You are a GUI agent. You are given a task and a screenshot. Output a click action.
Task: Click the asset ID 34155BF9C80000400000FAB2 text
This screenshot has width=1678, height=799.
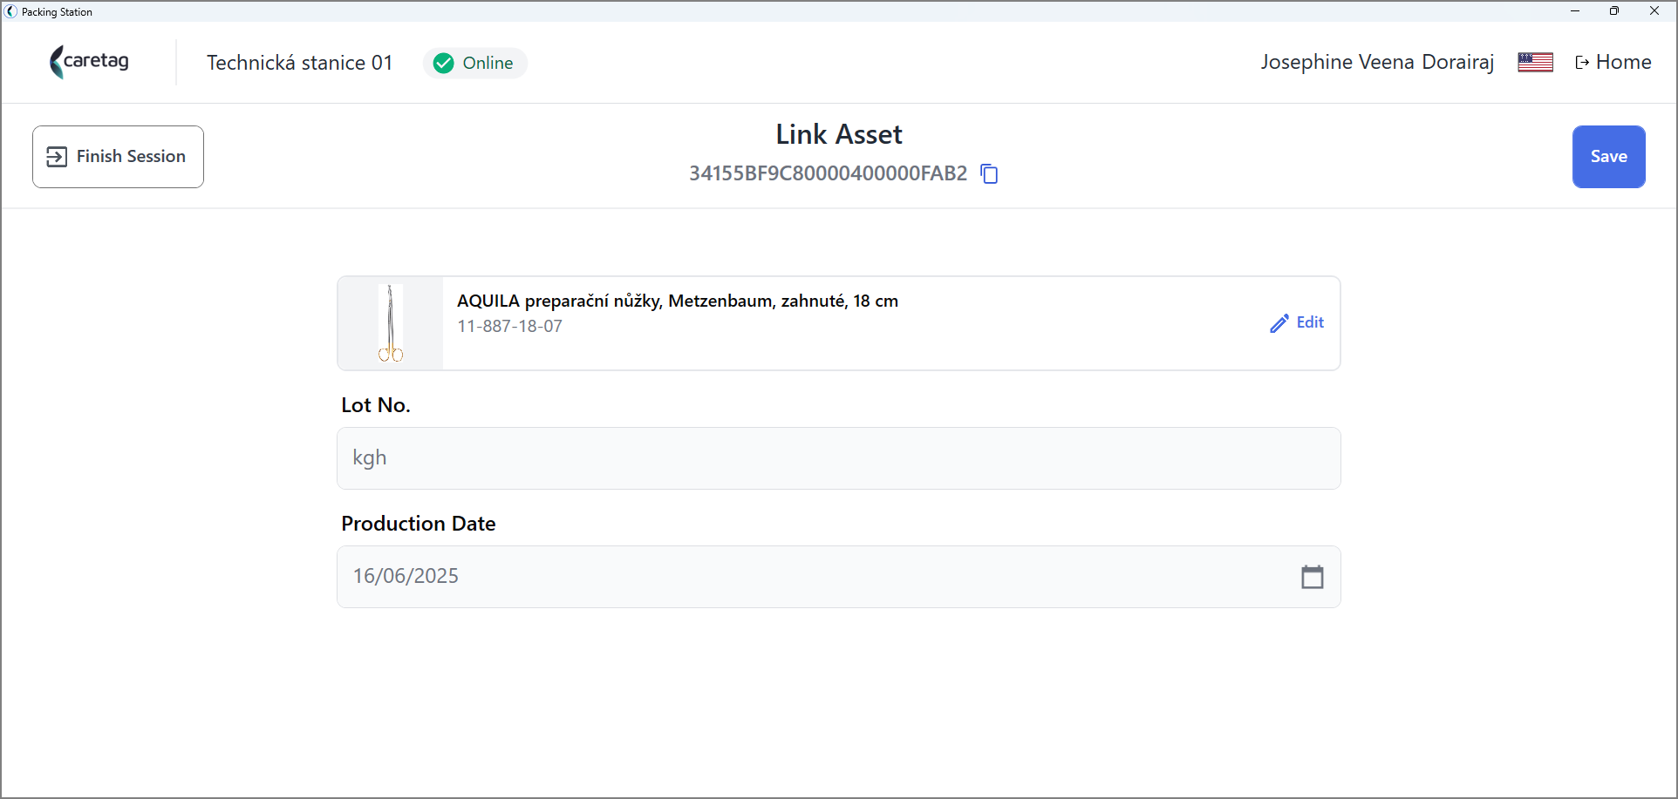(x=829, y=173)
